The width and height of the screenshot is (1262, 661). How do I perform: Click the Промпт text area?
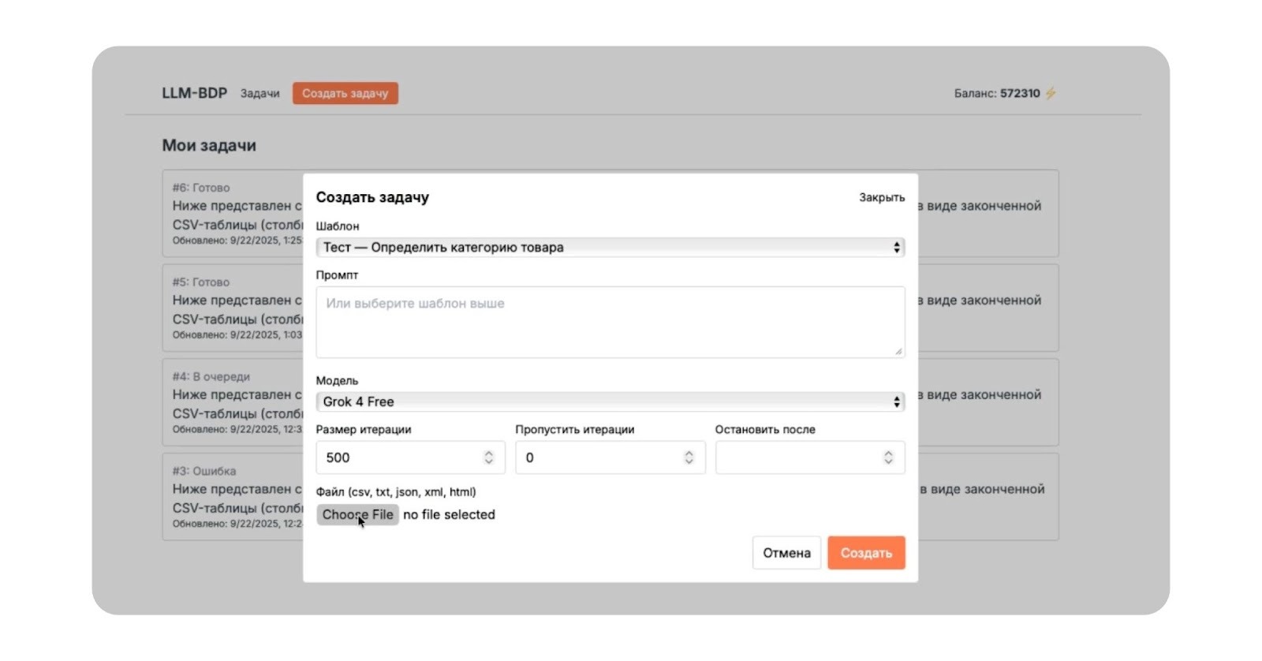tap(610, 322)
